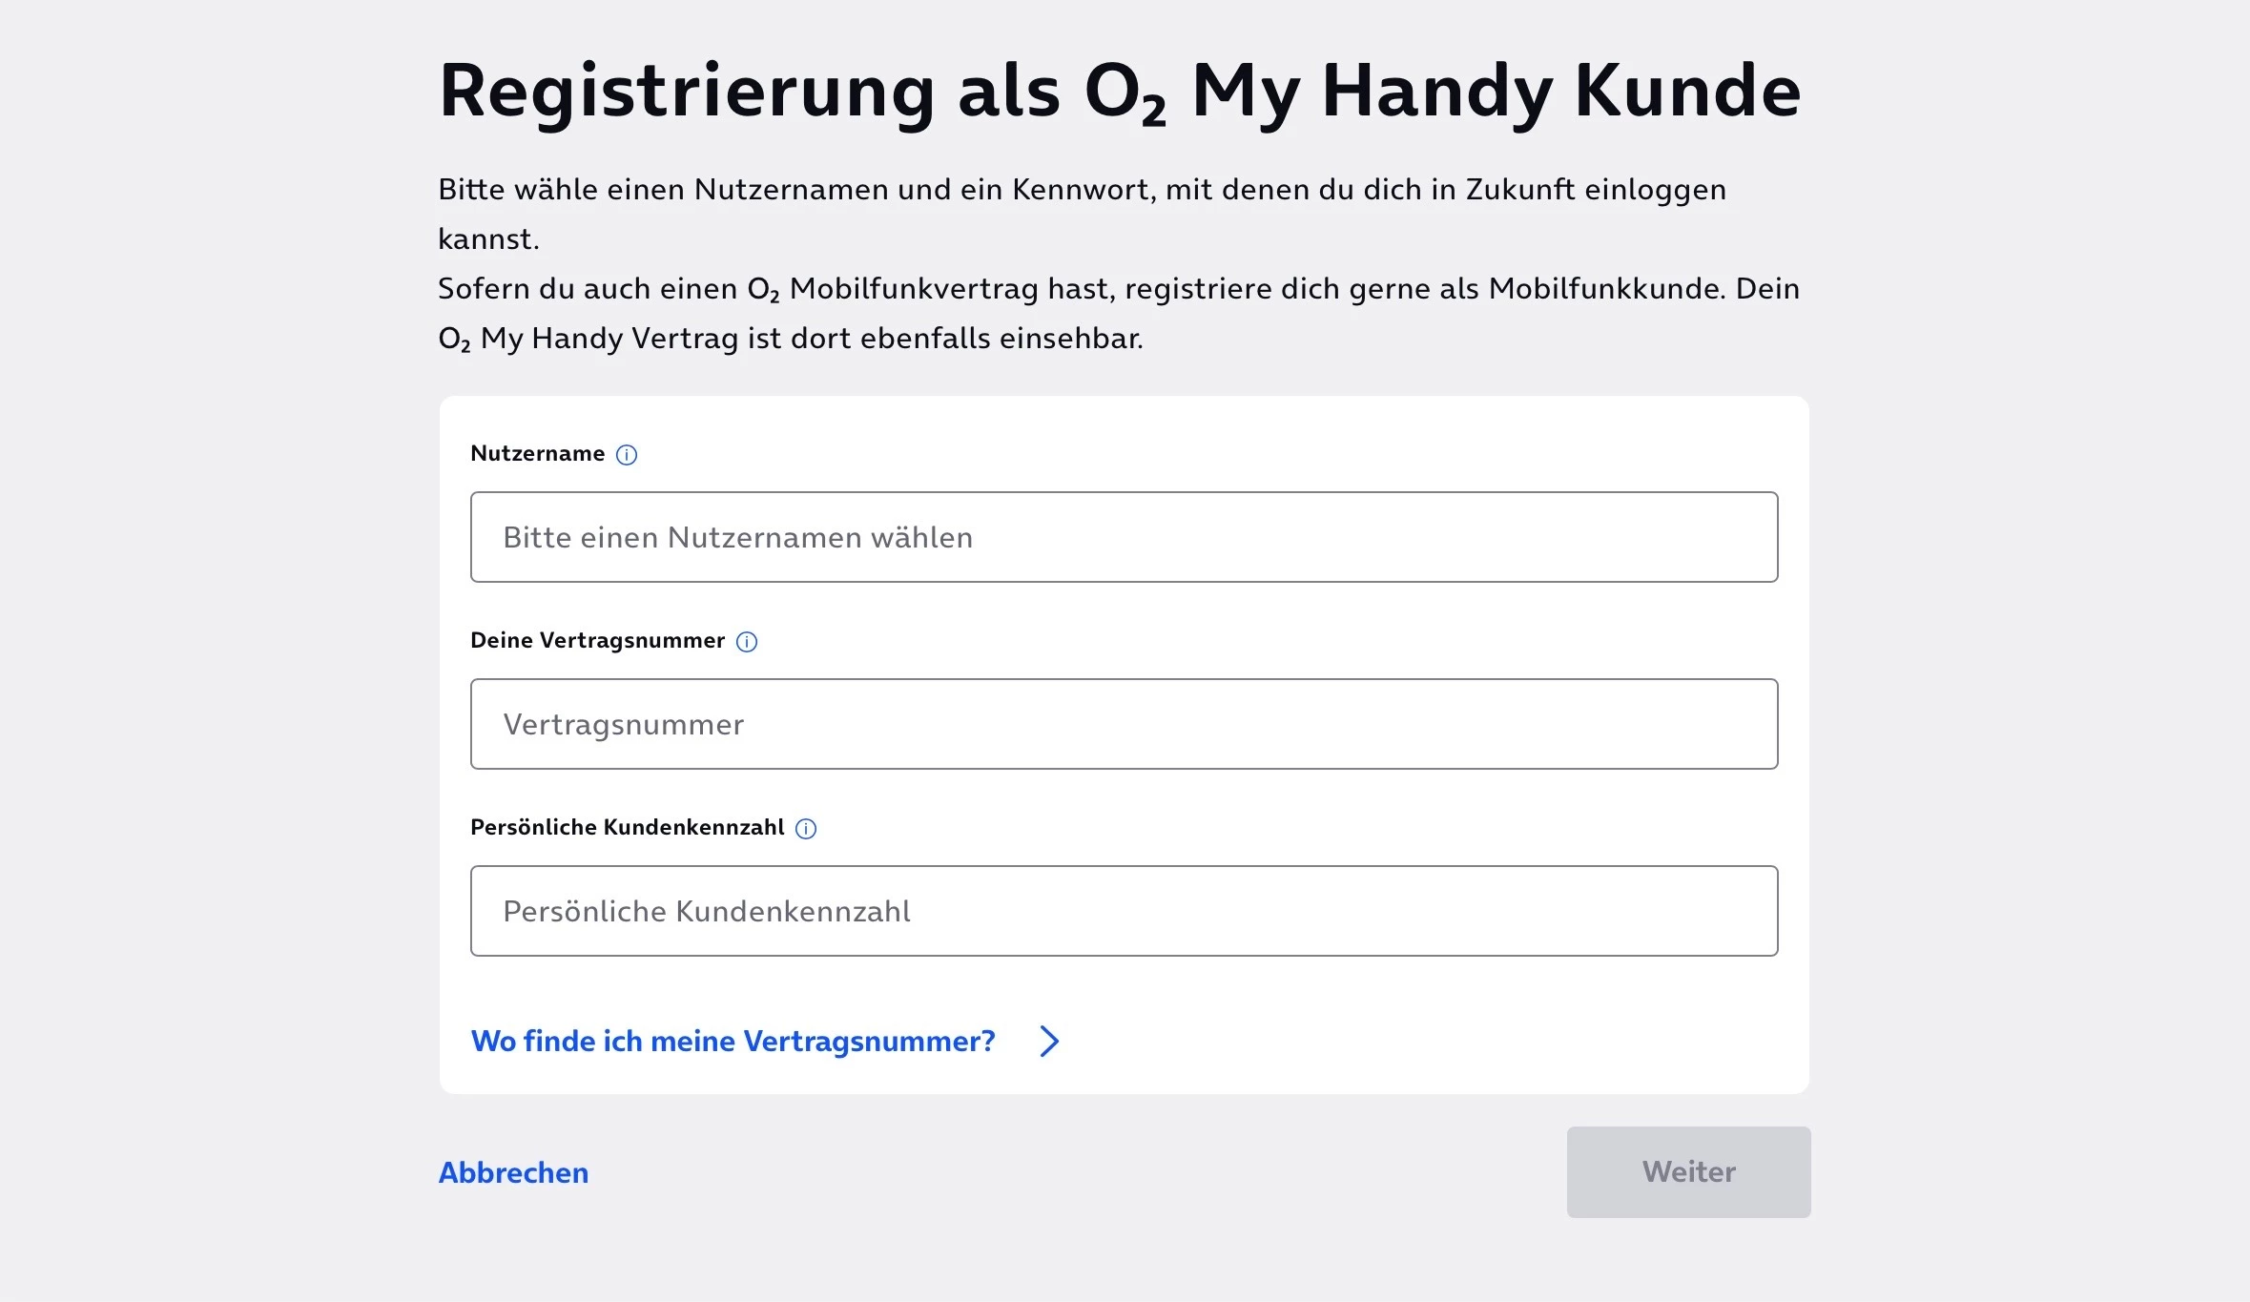Open "Wo finde ich meine Vertragsnummer?" link

(733, 1041)
